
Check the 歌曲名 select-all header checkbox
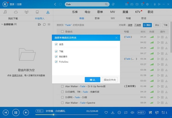[62, 32]
